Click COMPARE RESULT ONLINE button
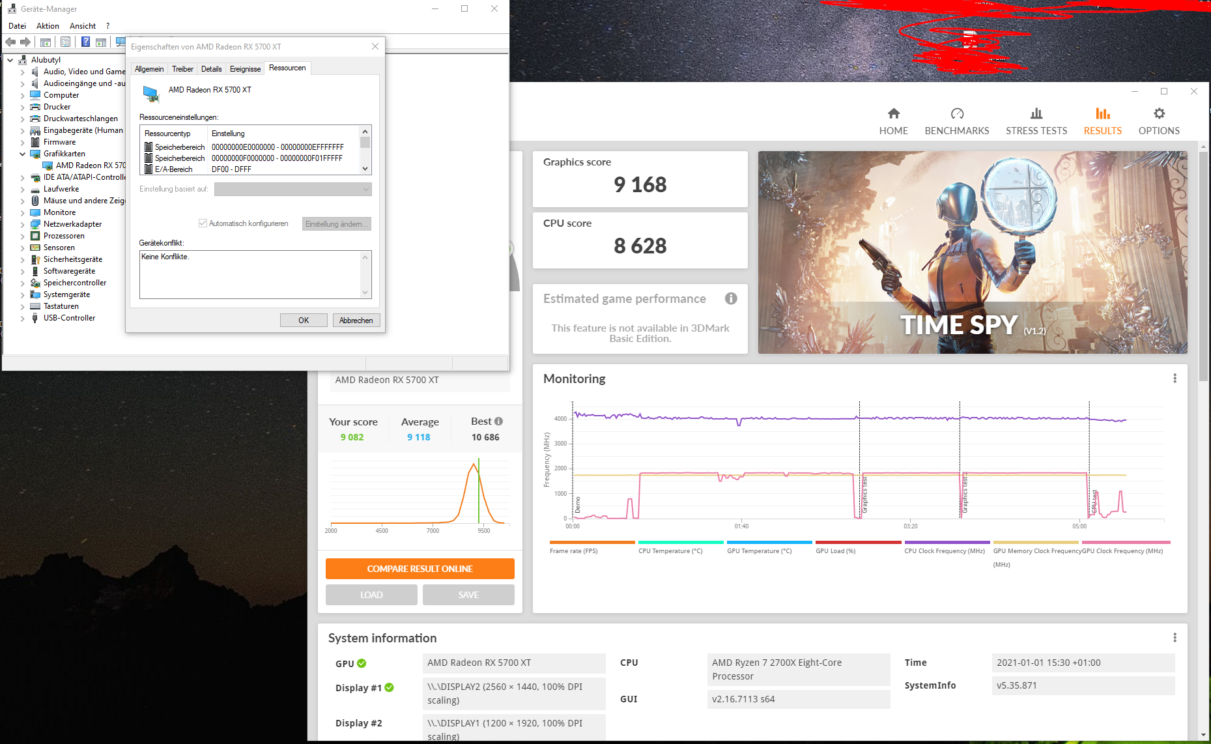Image resolution: width=1211 pixels, height=744 pixels. pos(420,569)
